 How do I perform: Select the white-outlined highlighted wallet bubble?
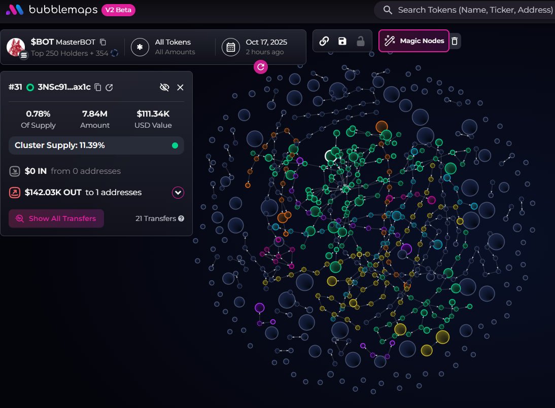point(331,156)
